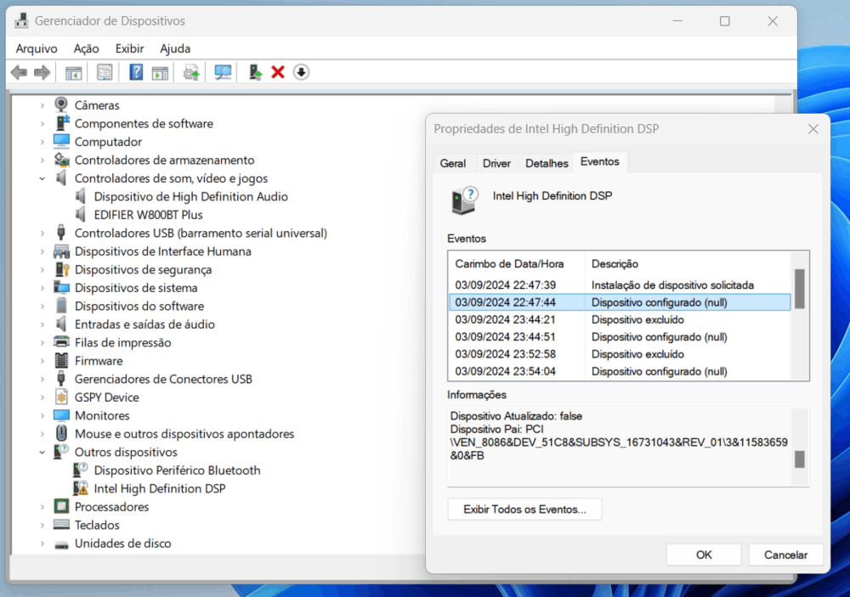The width and height of the screenshot is (850, 597).
Task: Click the Show/Hide Console Tree icon
Action: (72, 71)
